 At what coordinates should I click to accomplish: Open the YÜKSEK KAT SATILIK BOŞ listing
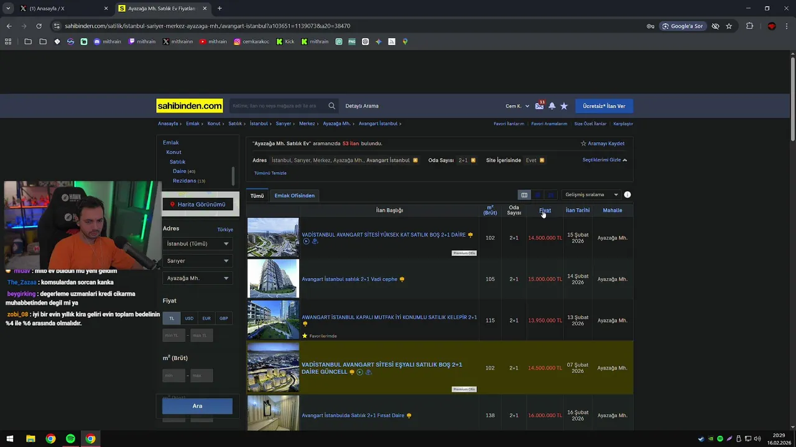pyautogui.click(x=384, y=235)
